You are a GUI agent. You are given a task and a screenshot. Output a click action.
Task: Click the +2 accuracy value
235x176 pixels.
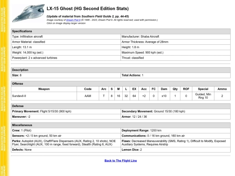tap(144, 96)
